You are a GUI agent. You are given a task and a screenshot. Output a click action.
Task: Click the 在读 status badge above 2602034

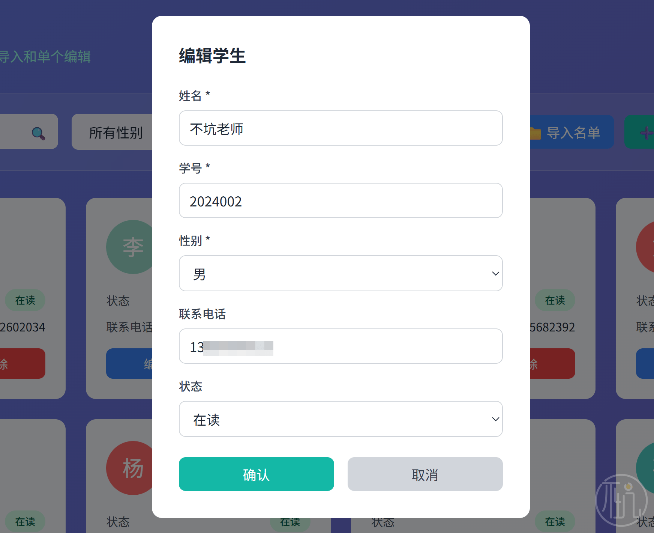(25, 300)
